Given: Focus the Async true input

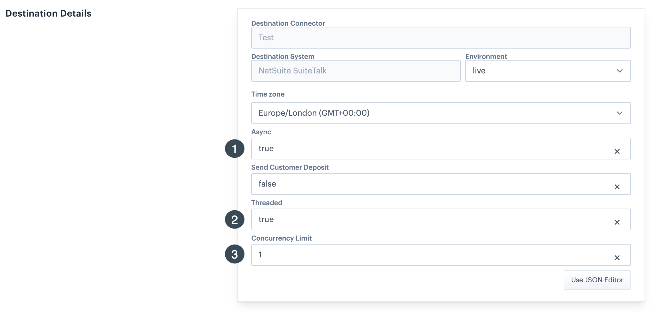Looking at the screenshot, I should click(428, 149).
